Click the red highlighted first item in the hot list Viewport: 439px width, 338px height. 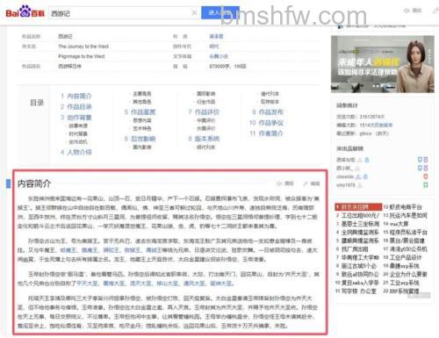click(358, 207)
